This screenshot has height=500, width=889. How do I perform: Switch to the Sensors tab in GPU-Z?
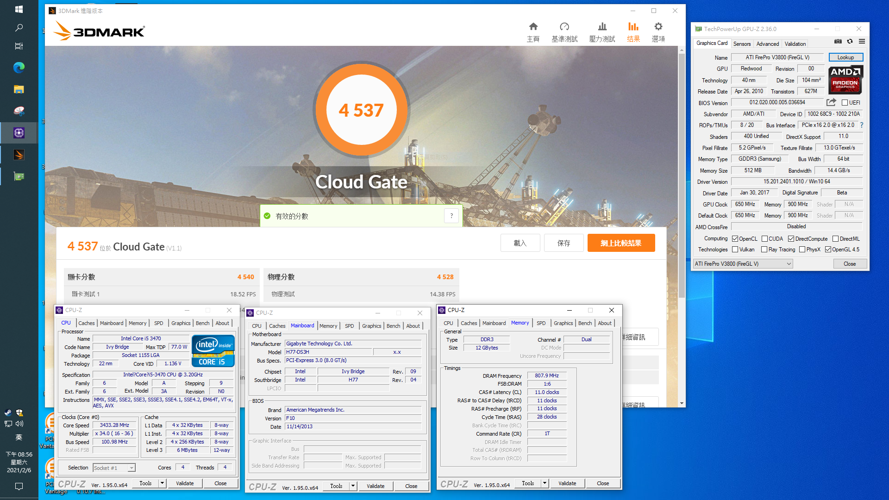tap(742, 44)
